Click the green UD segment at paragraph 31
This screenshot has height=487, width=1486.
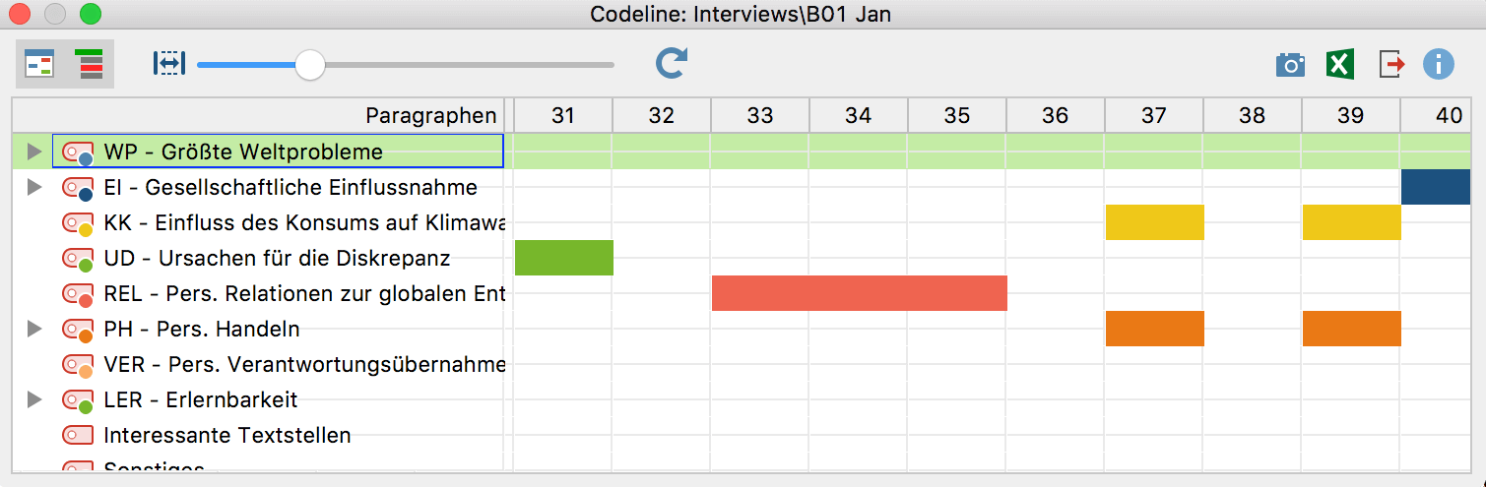point(564,258)
